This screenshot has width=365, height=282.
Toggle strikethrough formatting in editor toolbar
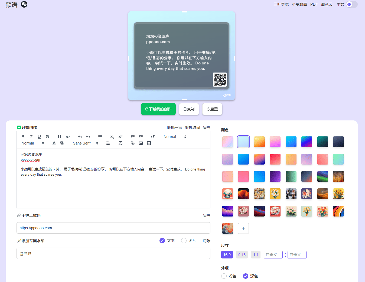point(47,137)
